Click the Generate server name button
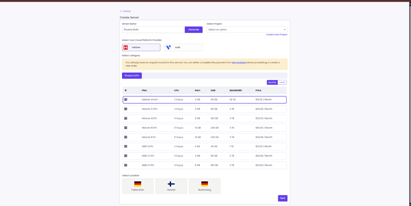The width and height of the screenshot is (411, 206). (x=193, y=30)
